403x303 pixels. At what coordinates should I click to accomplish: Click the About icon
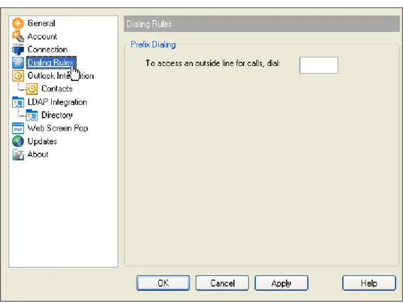tap(18, 155)
